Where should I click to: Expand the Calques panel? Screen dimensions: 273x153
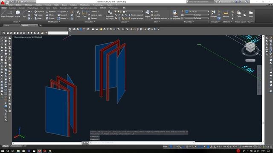[x=125, y=22]
